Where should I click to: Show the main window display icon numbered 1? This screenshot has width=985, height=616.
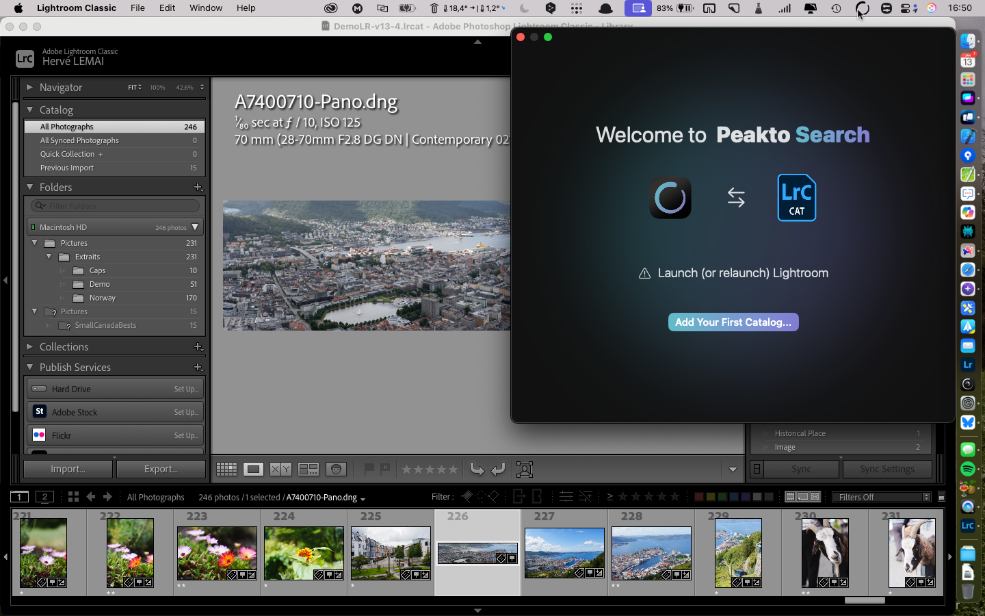[20, 497]
